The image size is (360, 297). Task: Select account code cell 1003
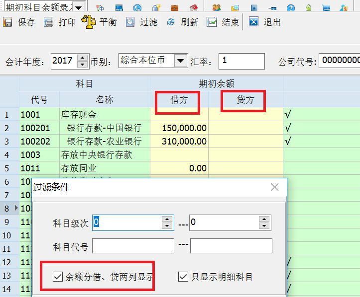pyautogui.click(x=39, y=155)
